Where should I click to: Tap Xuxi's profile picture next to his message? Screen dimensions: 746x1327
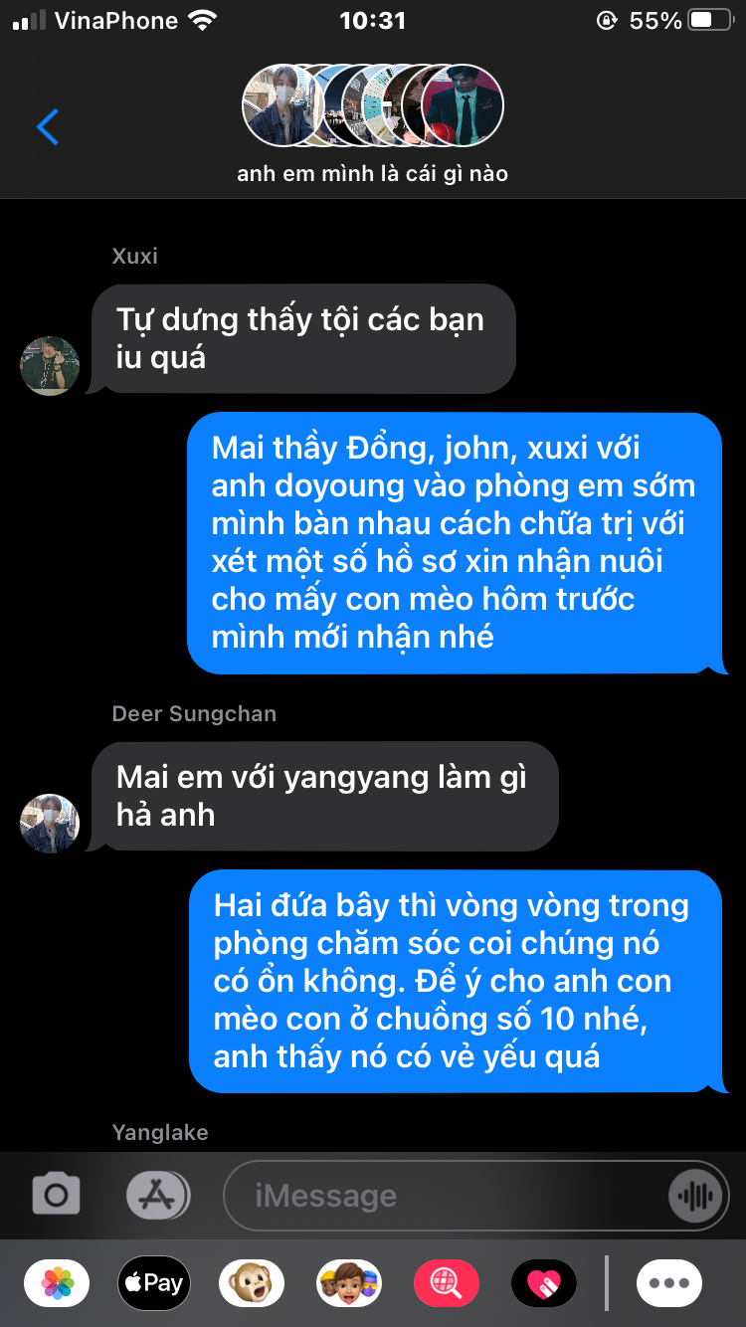(50, 366)
